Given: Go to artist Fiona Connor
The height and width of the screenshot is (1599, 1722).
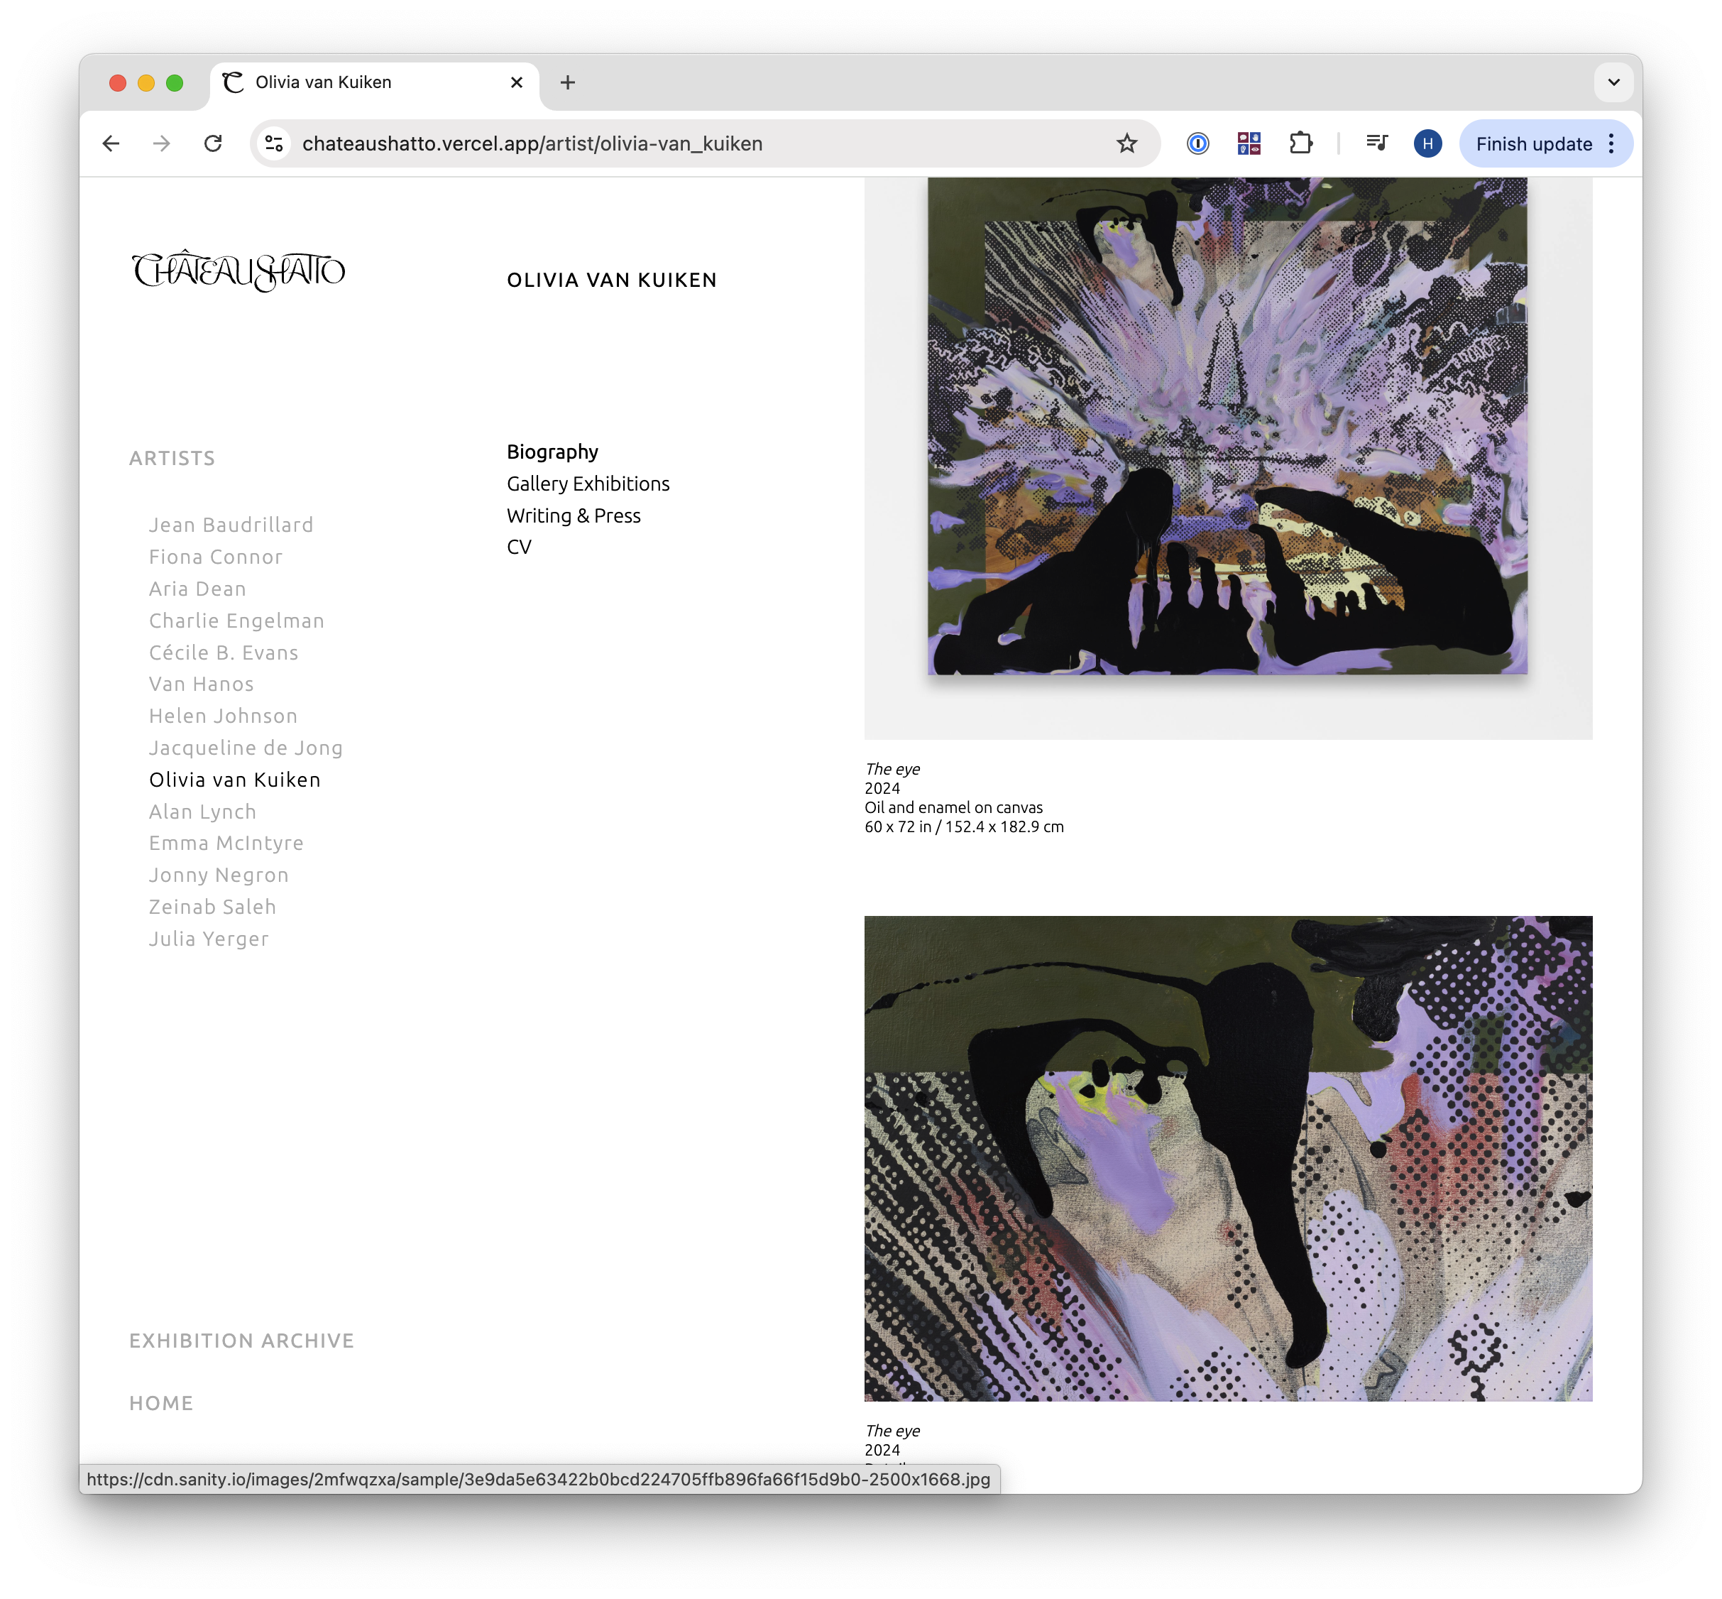Looking at the screenshot, I should click(x=215, y=557).
